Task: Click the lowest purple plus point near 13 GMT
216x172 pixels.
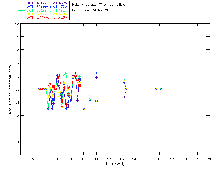Action: click(124, 99)
